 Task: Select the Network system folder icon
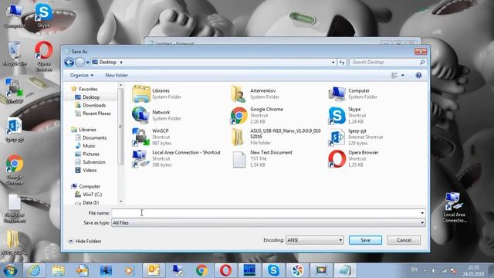[x=140, y=115]
